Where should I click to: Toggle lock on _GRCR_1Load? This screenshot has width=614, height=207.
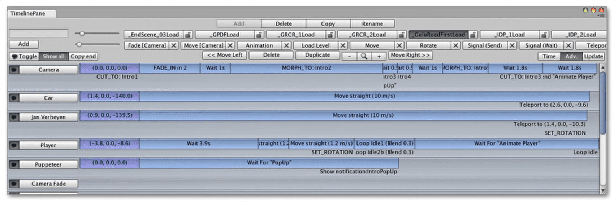pyautogui.click(x=330, y=35)
